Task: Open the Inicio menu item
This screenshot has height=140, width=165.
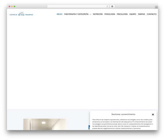Action: tap(59, 14)
